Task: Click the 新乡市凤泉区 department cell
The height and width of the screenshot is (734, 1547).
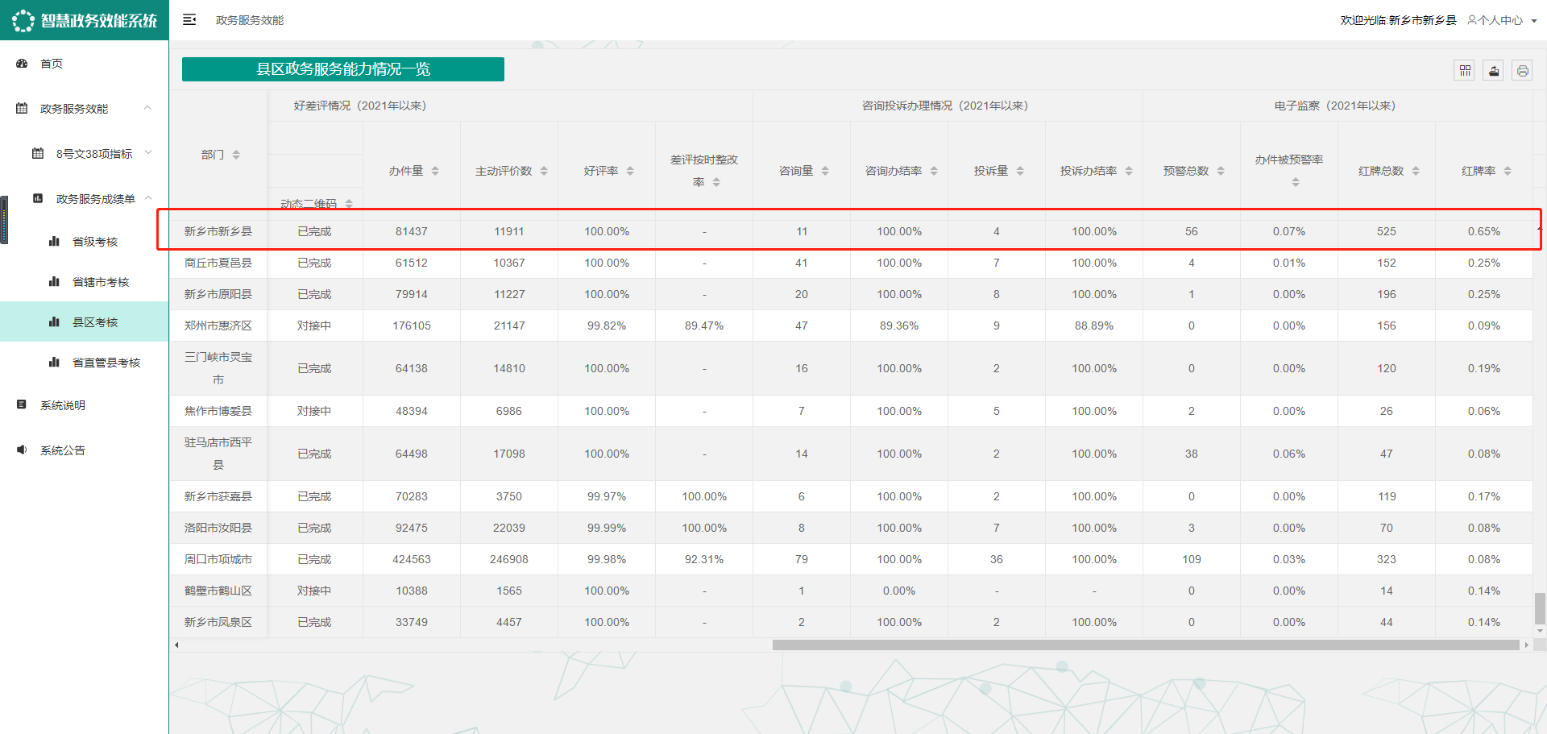Action: coord(218,622)
